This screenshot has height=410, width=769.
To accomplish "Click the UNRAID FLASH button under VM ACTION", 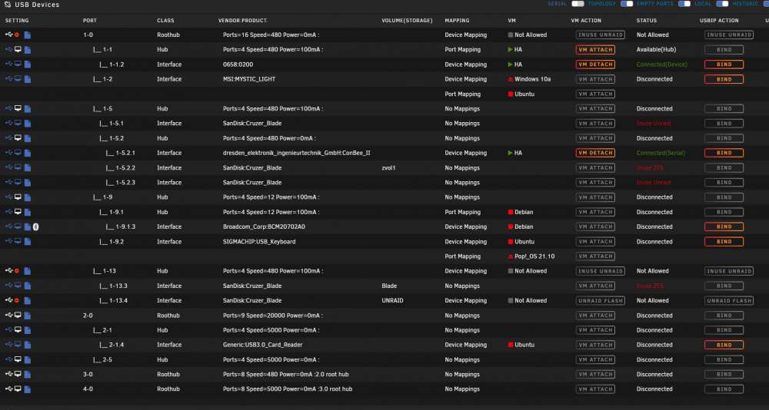I will click(600, 300).
